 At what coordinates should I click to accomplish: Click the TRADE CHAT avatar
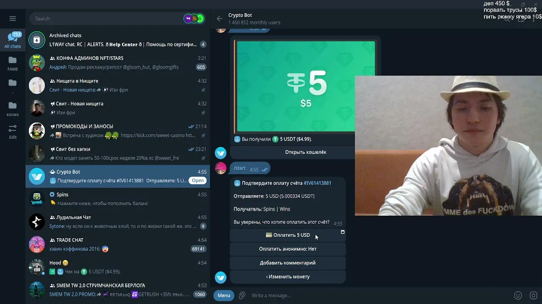point(37,244)
